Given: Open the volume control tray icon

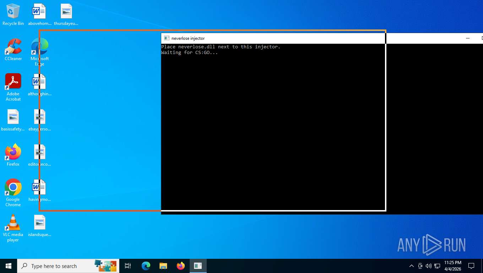Looking at the screenshot, I should coord(429,266).
